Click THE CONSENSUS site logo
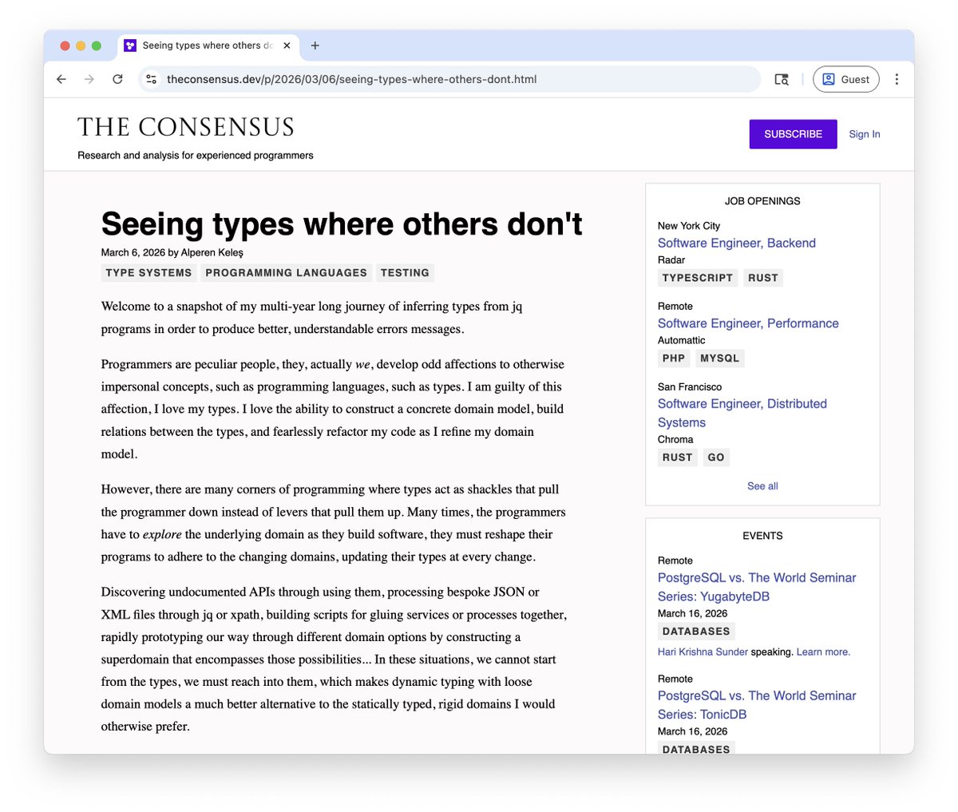 186,127
